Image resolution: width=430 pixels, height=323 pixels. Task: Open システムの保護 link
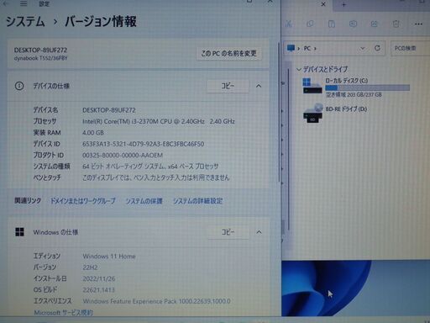(144, 201)
